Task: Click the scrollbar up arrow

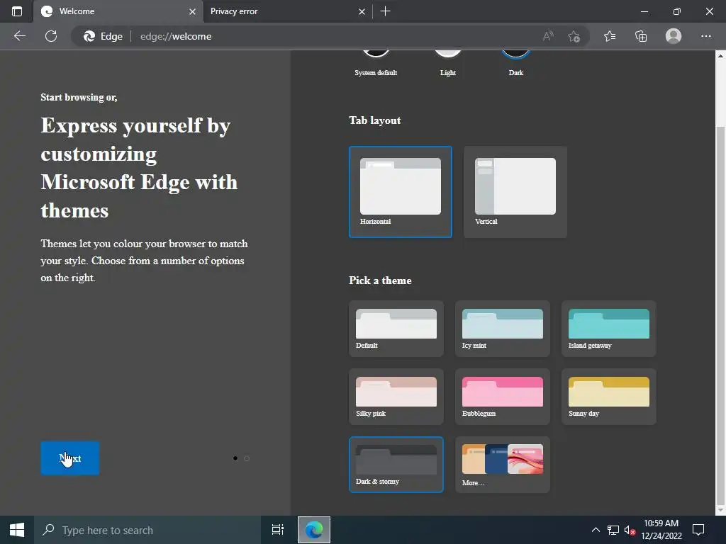Action: tap(720, 55)
